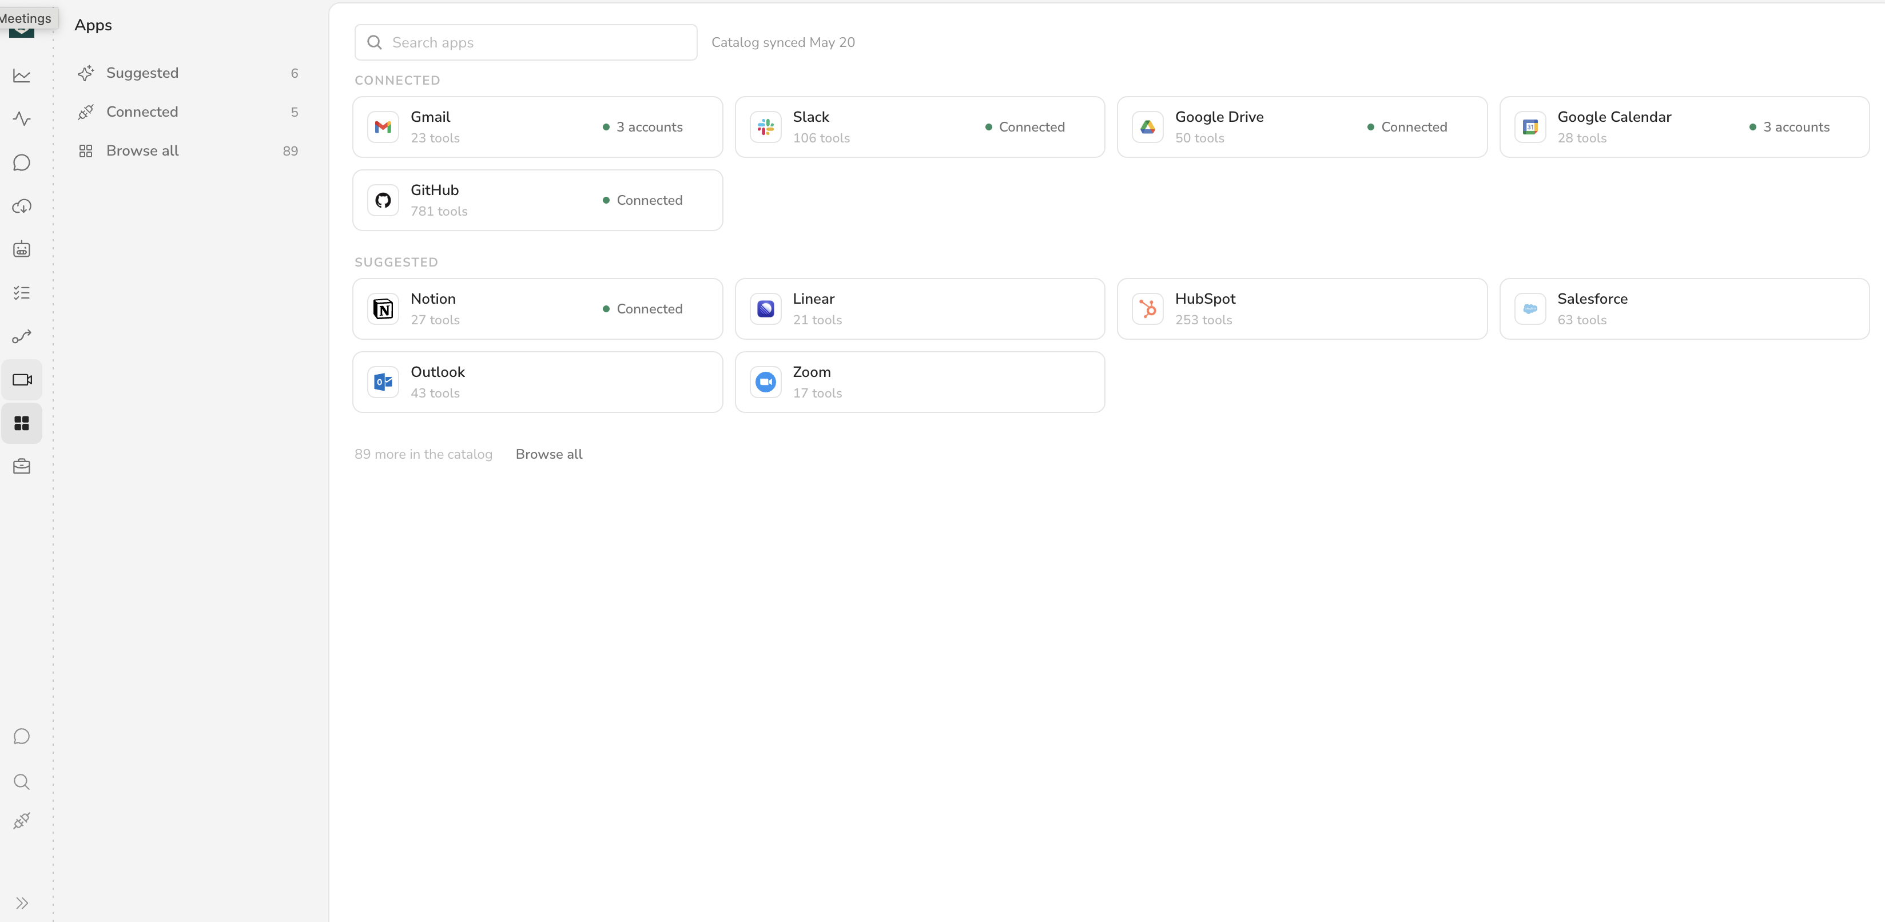Viewport: 1885px width, 922px height.
Task: Click the search magnifier inside Search apps
Action: pyautogui.click(x=375, y=42)
